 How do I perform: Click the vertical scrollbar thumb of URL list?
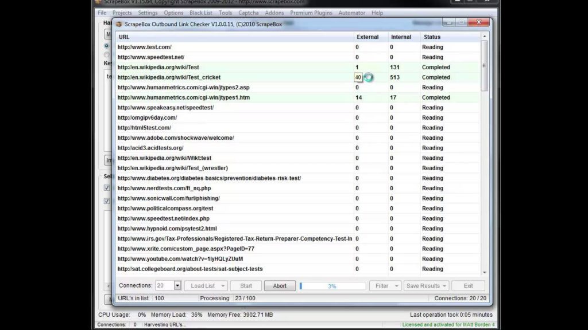pos(485,65)
